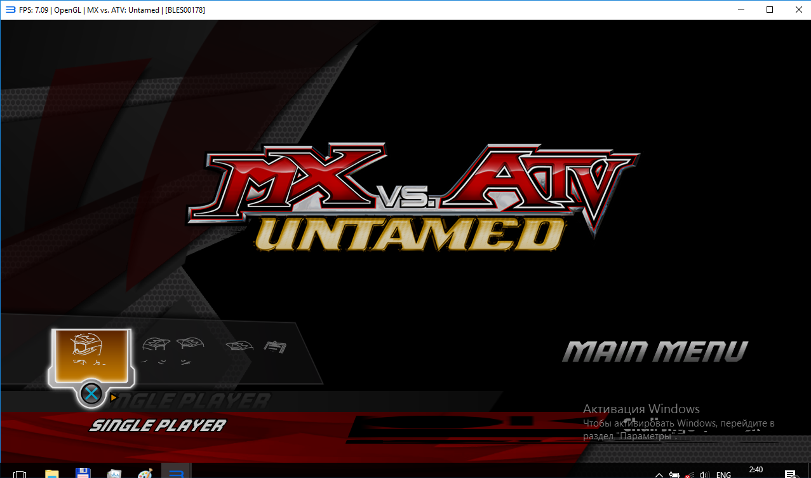Click the orange arrow beside the X button
The image size is (811, 478).
113,398
